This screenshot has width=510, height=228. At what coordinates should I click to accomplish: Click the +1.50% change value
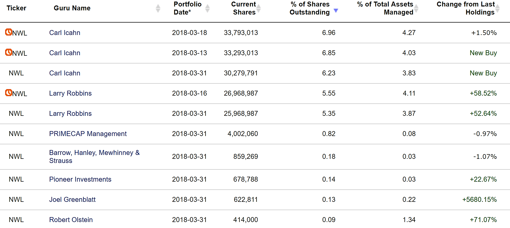[x=484, y=33]
